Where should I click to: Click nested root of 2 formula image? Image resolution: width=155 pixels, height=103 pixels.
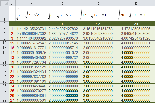point(31,14)
